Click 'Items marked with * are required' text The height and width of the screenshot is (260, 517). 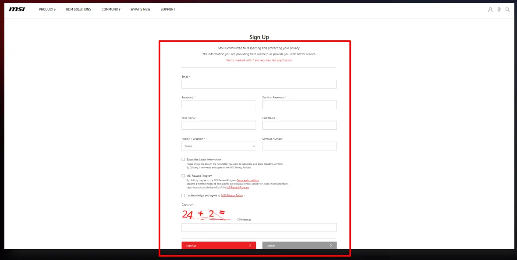coord(259,61)
